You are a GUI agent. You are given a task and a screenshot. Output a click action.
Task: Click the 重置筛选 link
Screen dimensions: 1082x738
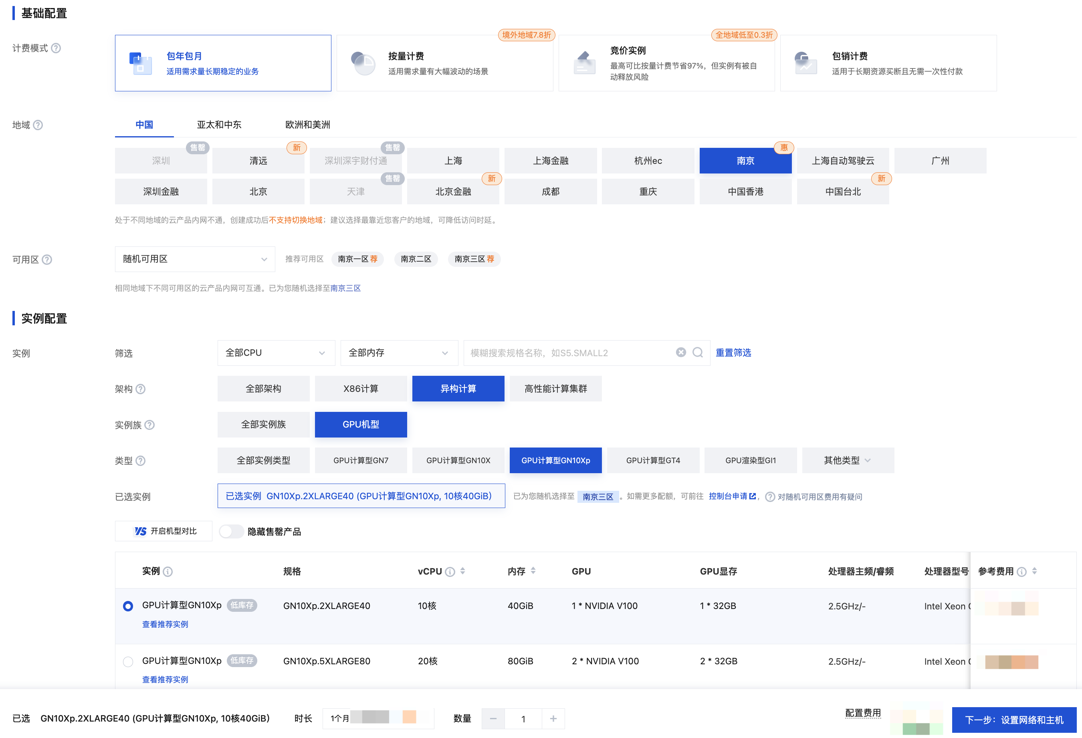click(733, 353)
